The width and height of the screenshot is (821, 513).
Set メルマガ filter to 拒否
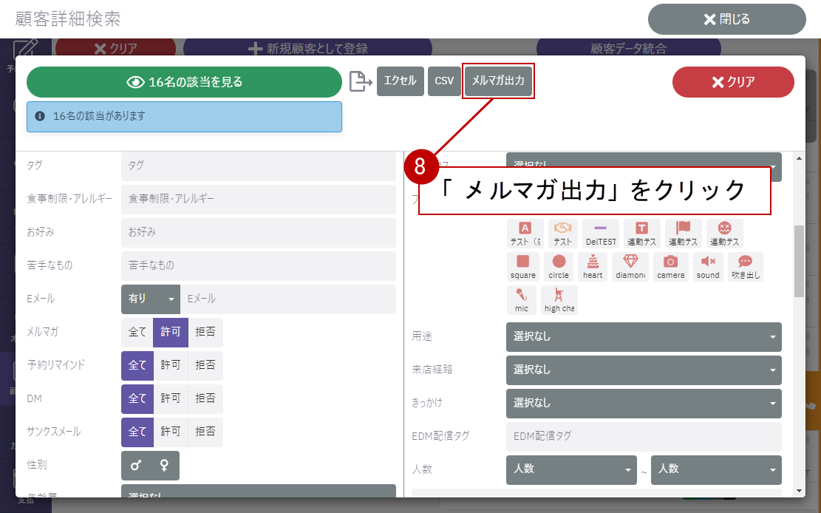click(x=205, y=333)
